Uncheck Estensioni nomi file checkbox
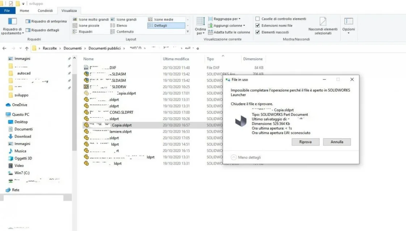 pos(257,26)
